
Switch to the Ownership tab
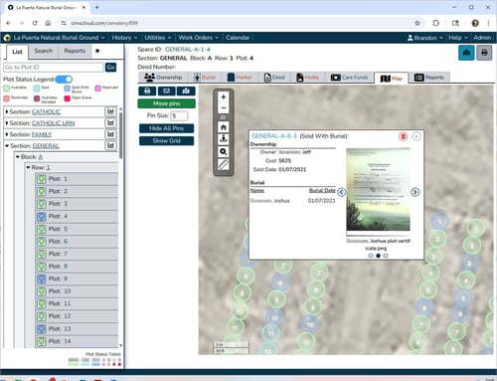[163, 78]
